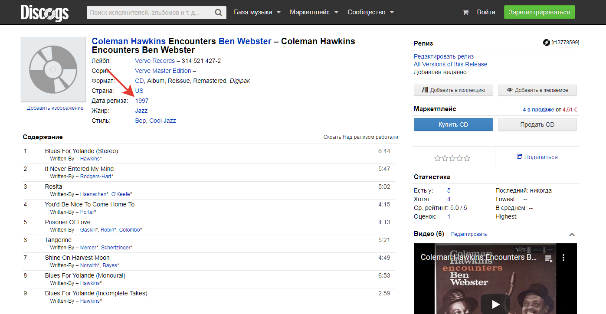Open the shopping cart icon
The width and height of the screenshot is (606, 314).
(466, 13)
